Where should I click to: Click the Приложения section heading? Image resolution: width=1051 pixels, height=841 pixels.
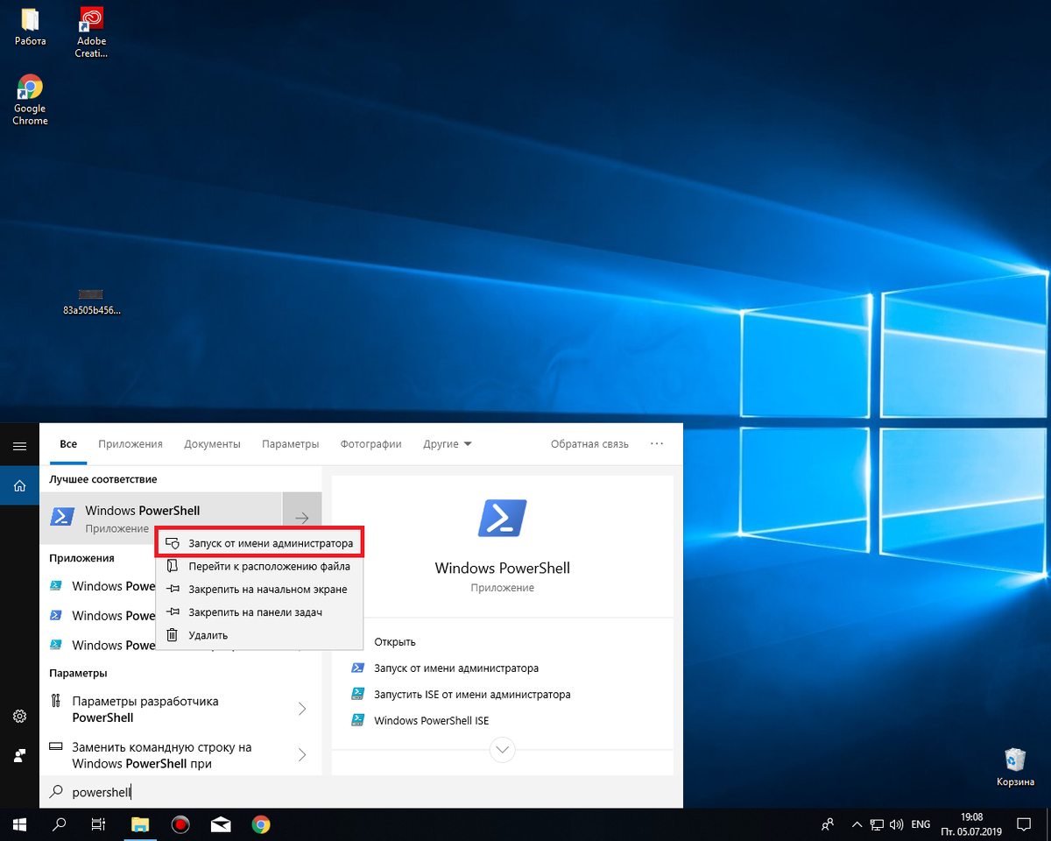[x=81, y=558]
